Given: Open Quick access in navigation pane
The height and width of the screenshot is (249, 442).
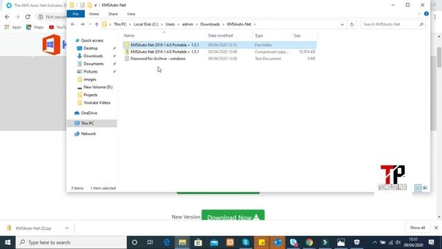Looking at the screenshot, I should pyautogui.click(x=92, y=40).
